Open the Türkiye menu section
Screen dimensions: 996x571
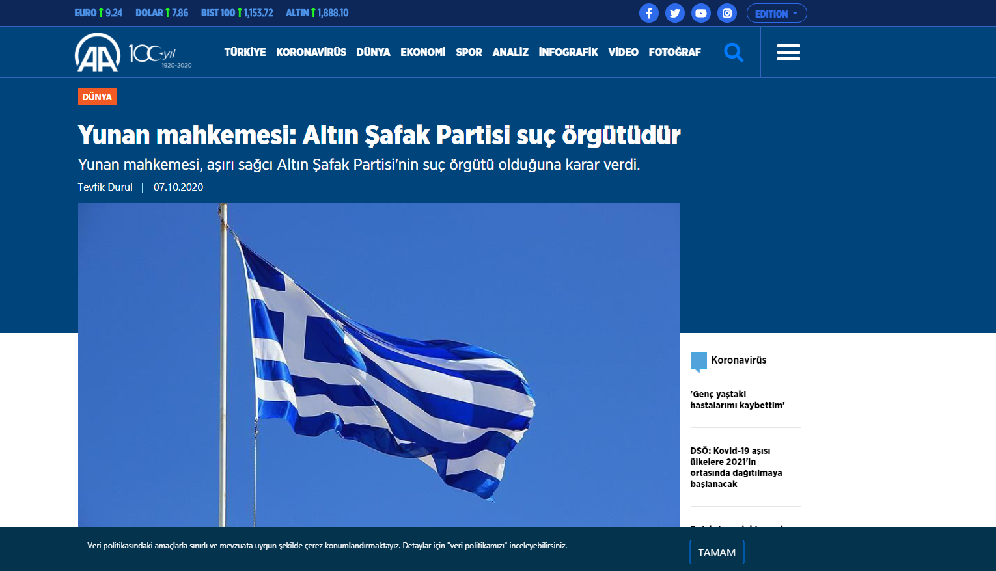(x=245, y=52)
